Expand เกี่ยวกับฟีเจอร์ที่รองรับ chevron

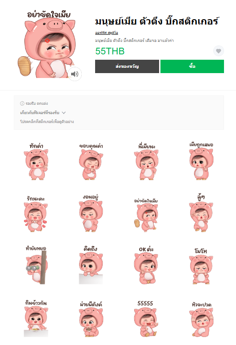(64, 113)
